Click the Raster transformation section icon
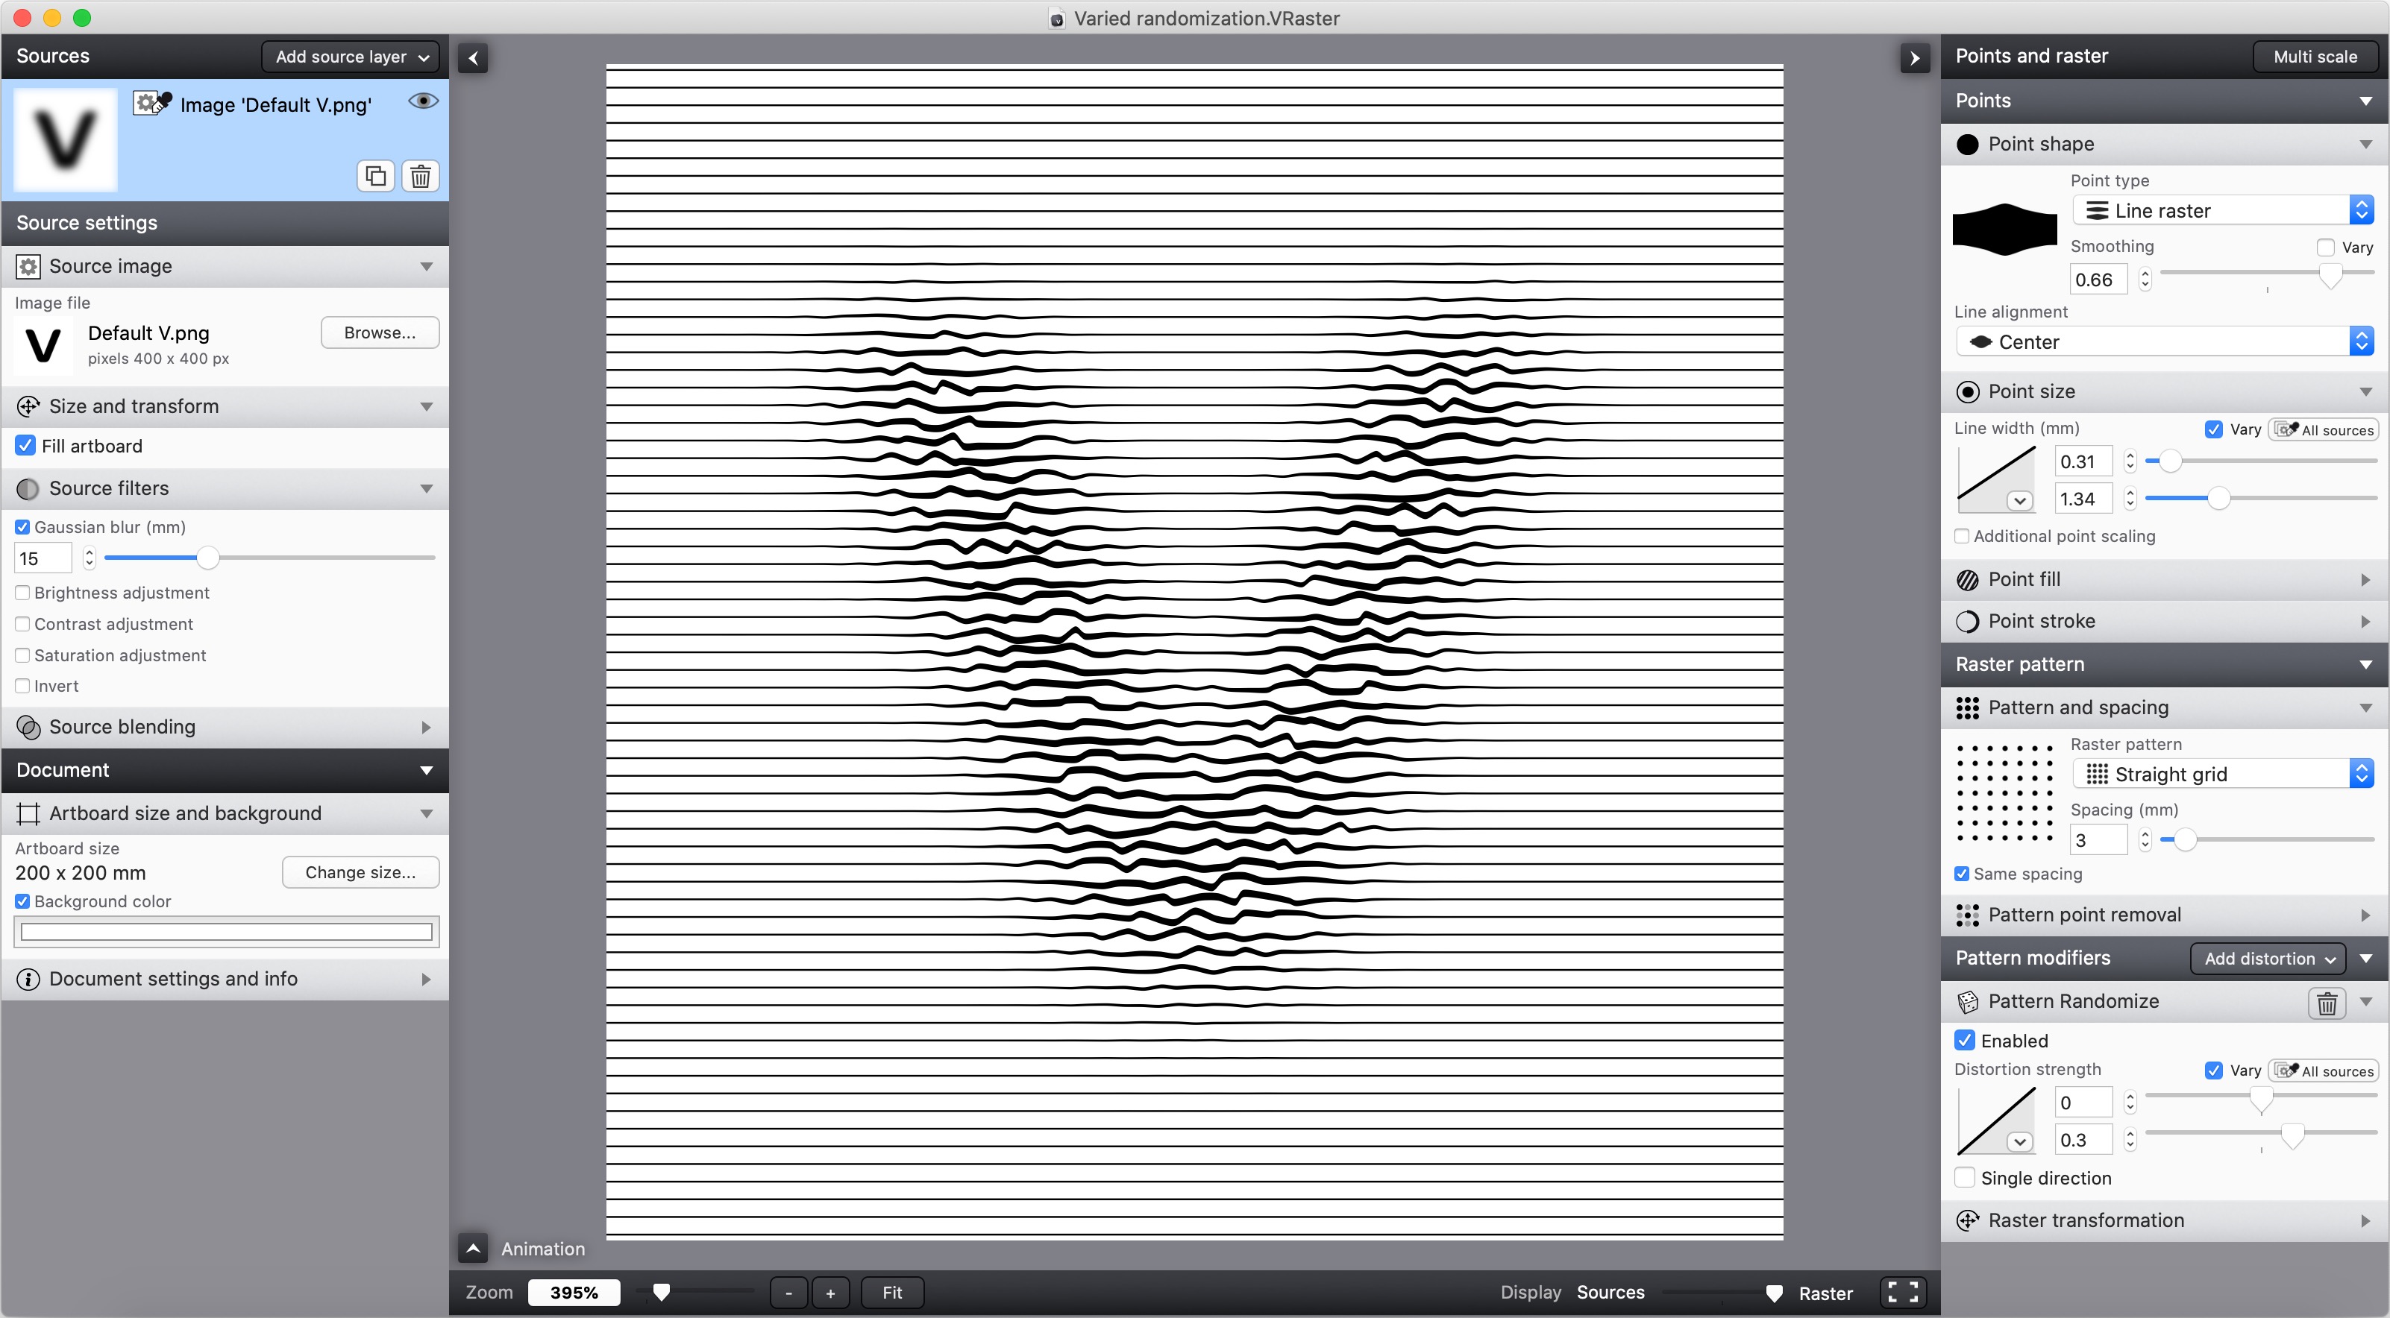2390x1318 pixels. click(1969, 1219)
